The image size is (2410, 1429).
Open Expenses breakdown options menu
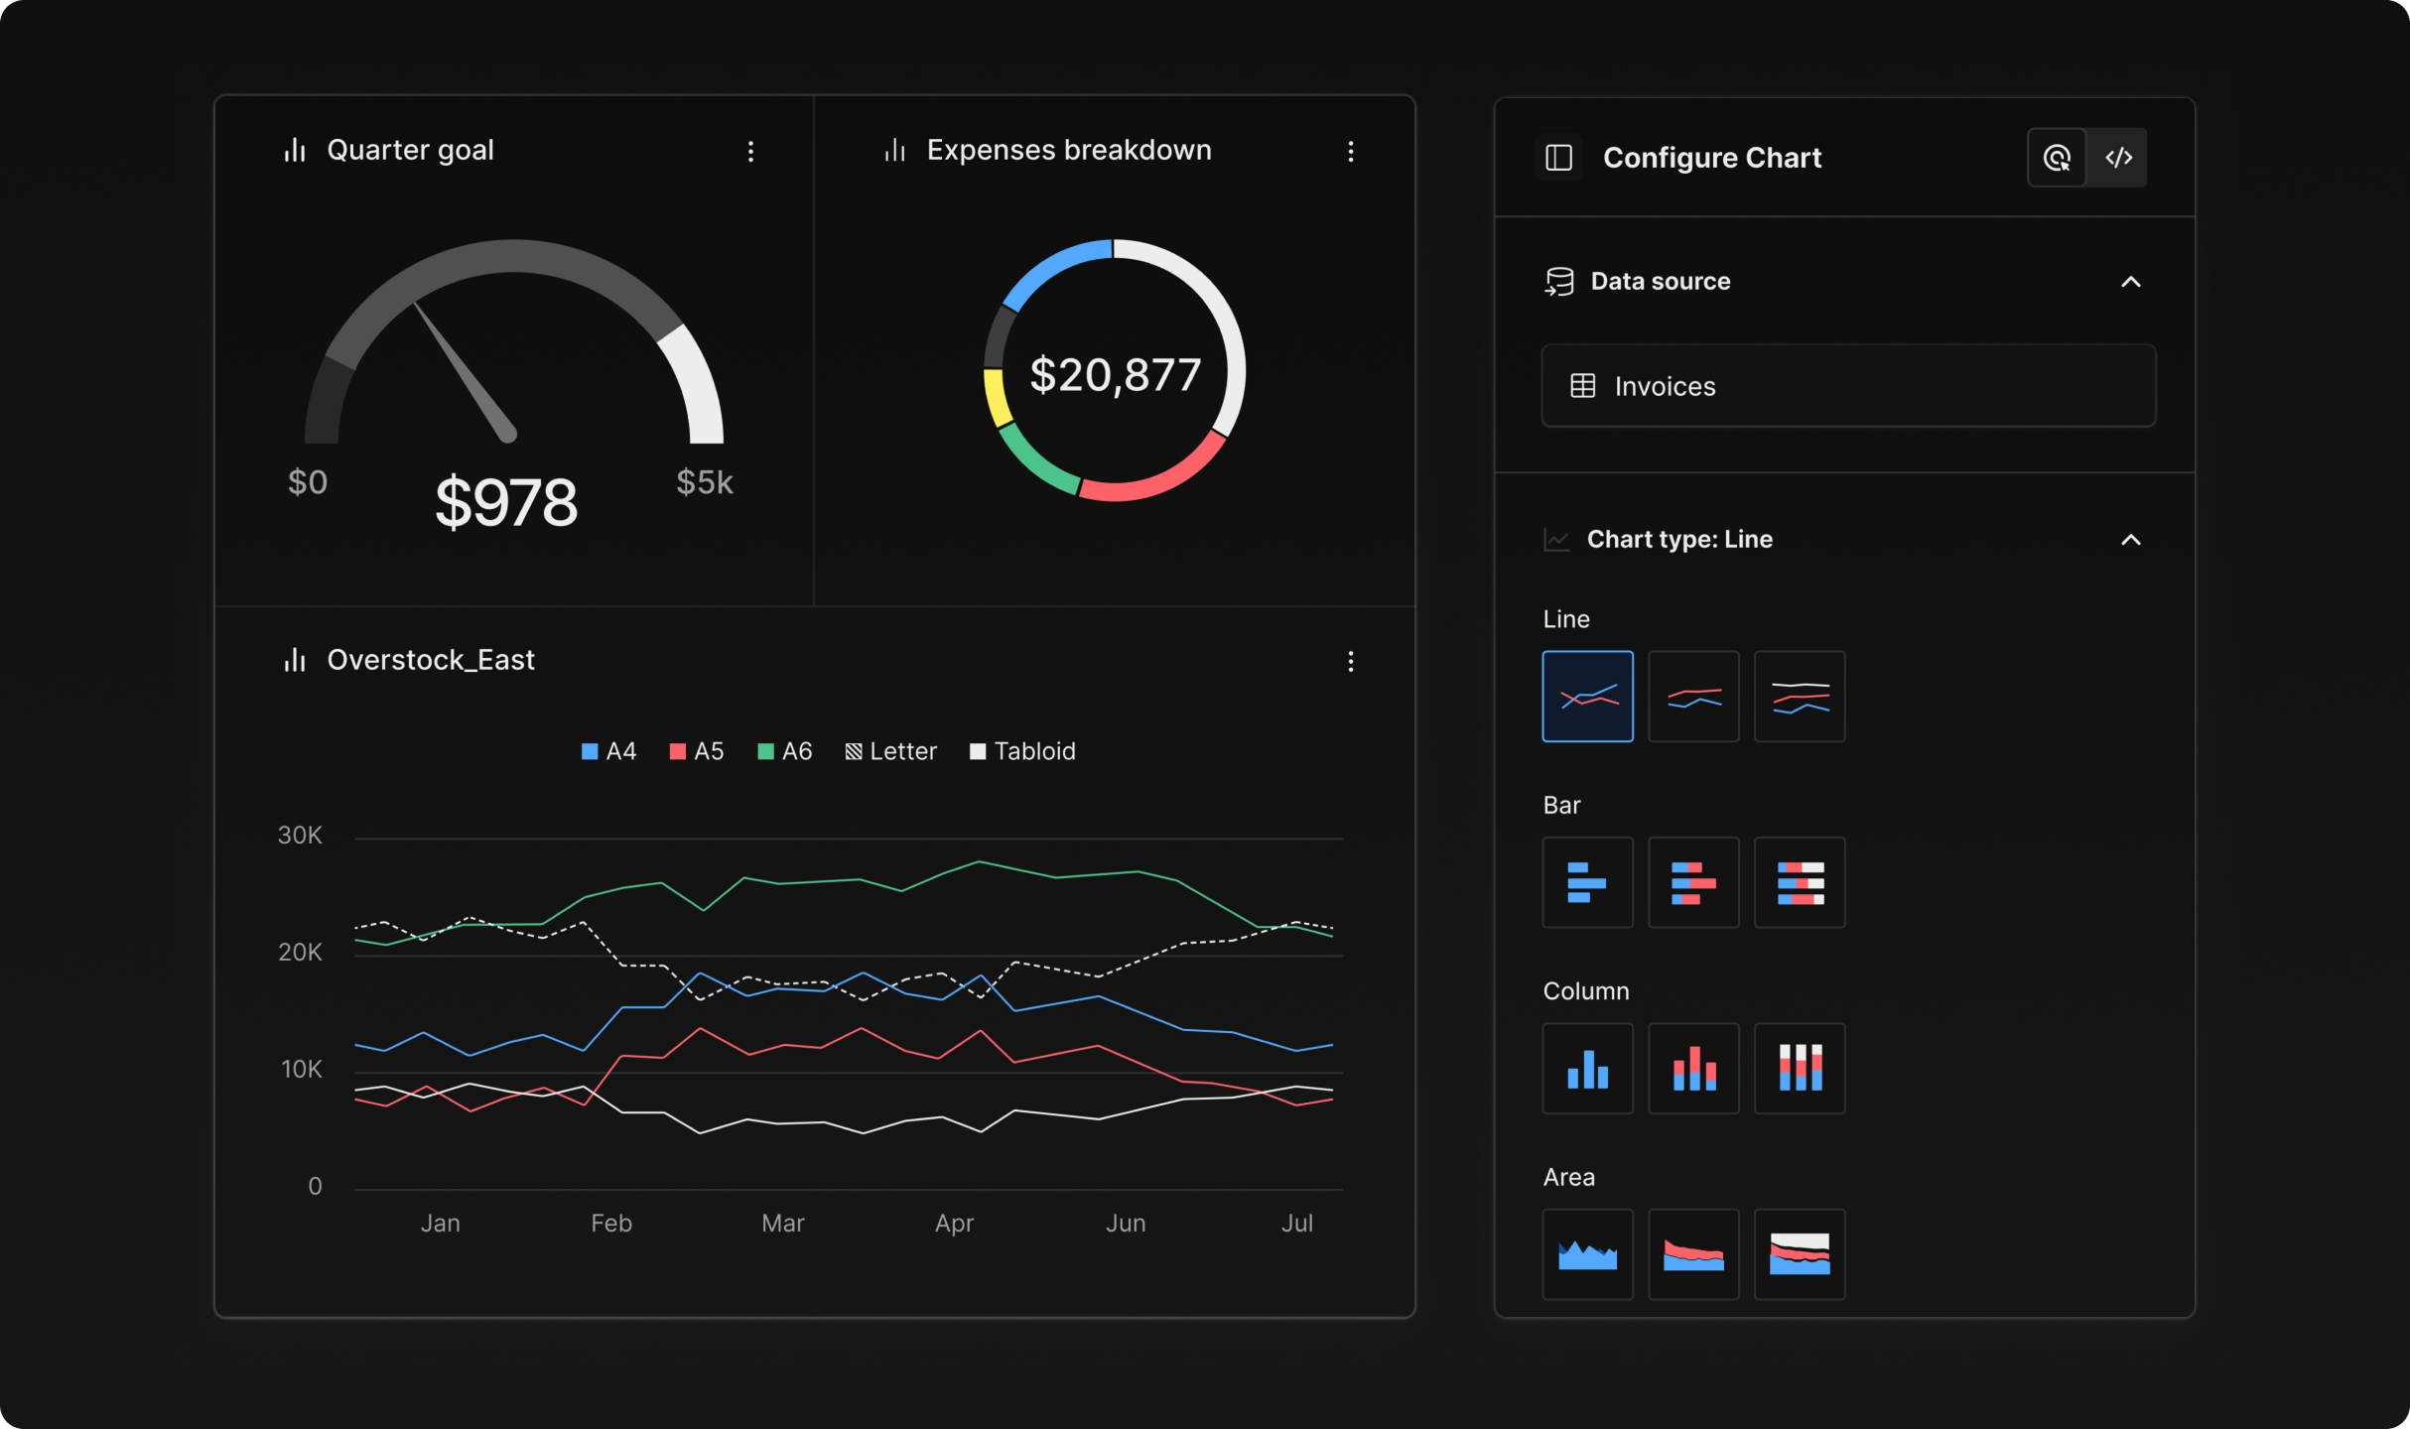coord(1350,151)
